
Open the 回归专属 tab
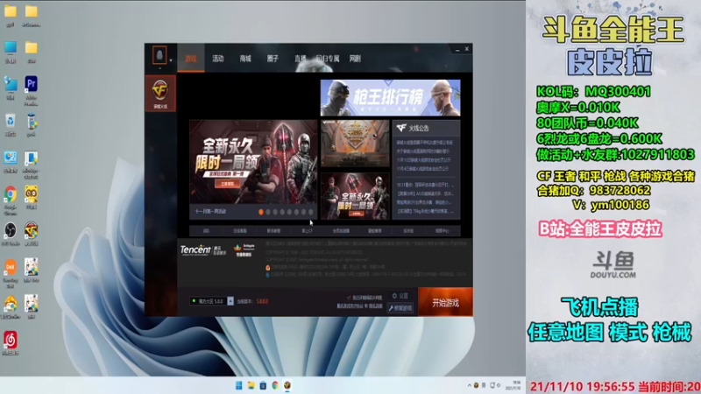point(328,59)
